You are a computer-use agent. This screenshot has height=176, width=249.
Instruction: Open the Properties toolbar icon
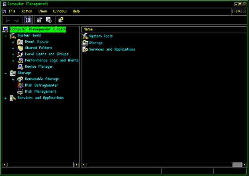[x=39, y=20]
